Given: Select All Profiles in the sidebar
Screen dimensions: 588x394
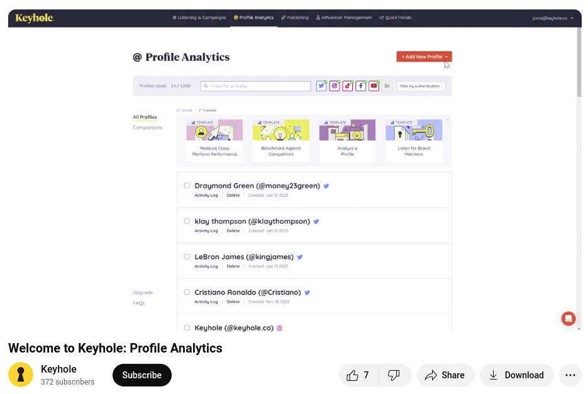Looking at the screenshot, I should (145, 117).
